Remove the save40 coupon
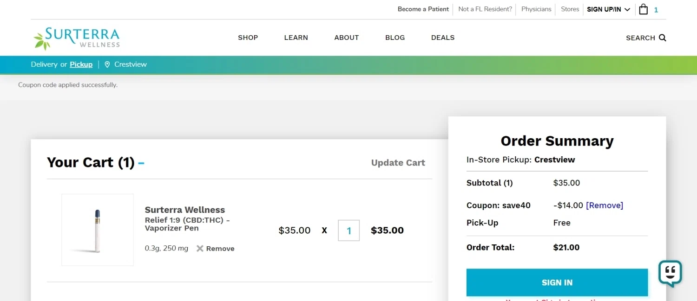This screenshot has width=697, height=301. click(x=605, y=205)
